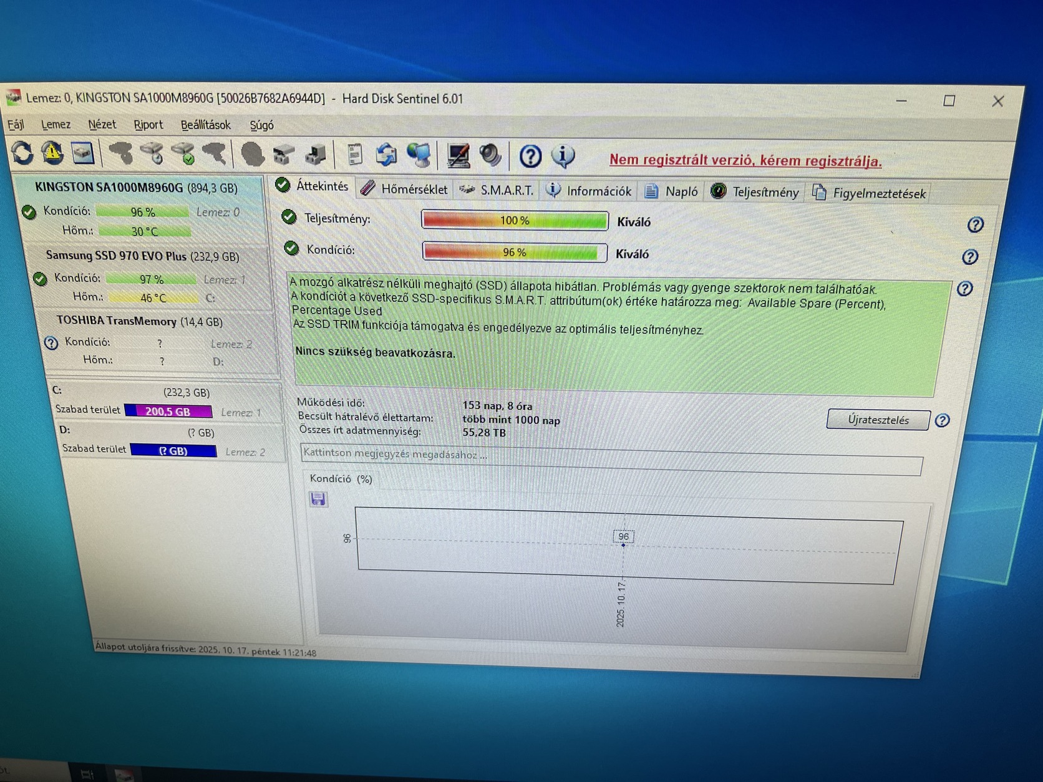This screenshot has width=1043, height=782.
Task: Click the help icon beside the green status text
Action: tap(965, 289)
